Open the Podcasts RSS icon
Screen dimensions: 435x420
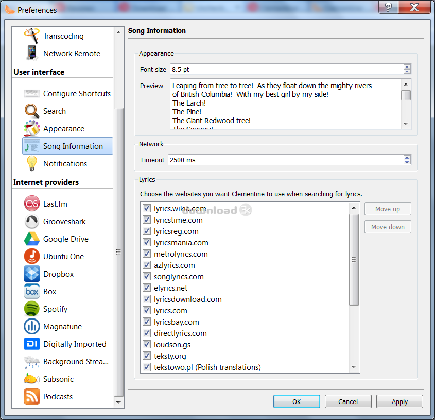[31, 397]
